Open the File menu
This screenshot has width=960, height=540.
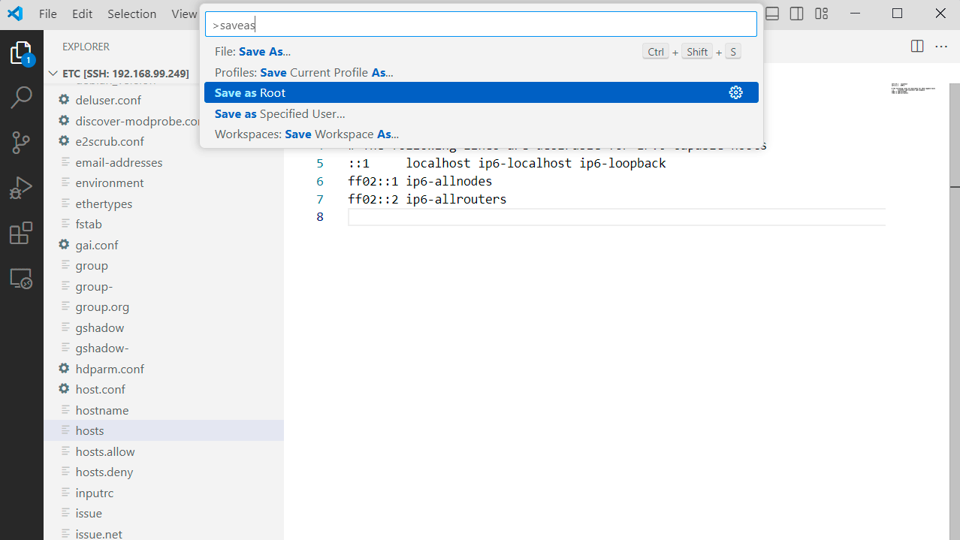point(47,14)
